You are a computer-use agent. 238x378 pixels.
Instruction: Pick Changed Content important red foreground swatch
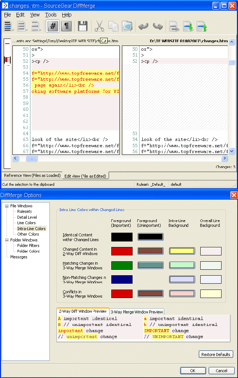coord(122,251)
